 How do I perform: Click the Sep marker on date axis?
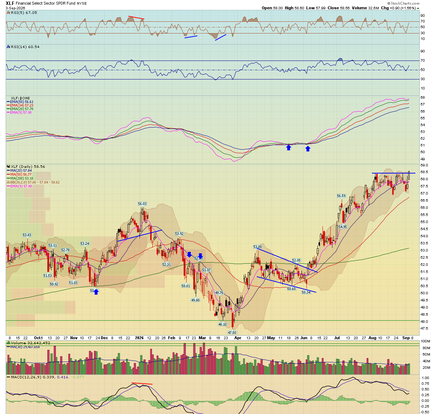point(406,338)
